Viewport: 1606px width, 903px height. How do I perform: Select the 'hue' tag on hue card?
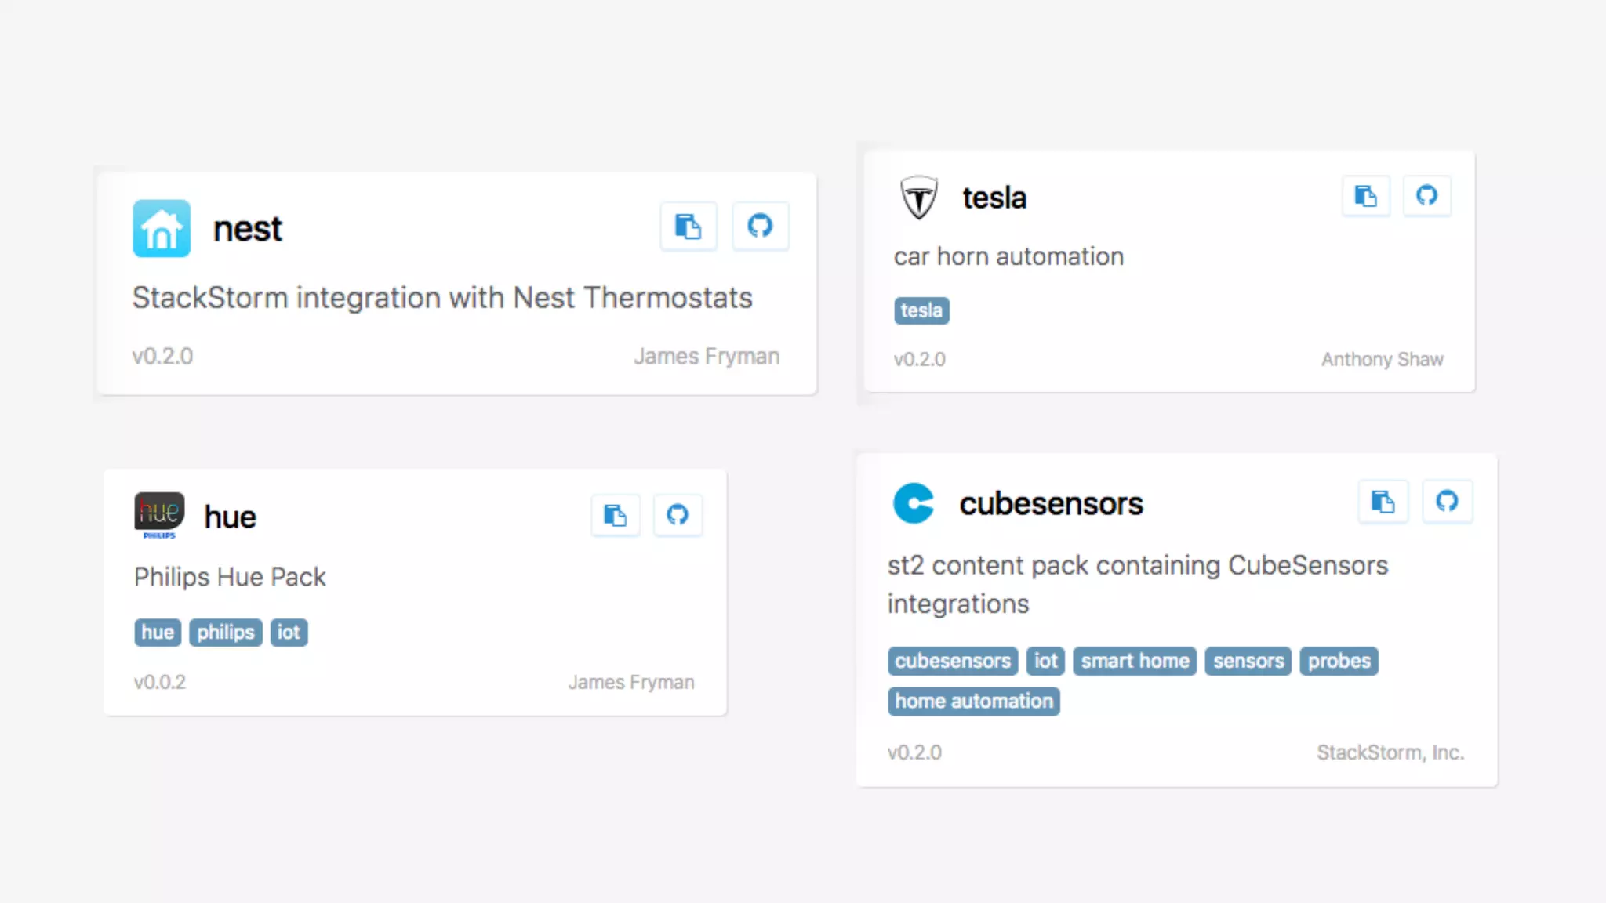point(158,633)
